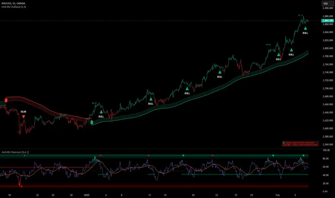Click the 80.43 peak value label
The width and height of the screenshot is (335, 198).
tap(94, 103)
